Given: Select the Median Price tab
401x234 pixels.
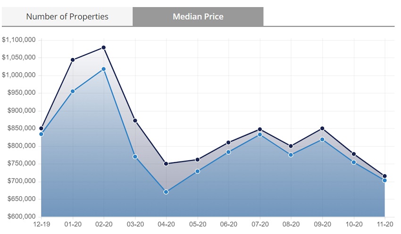Looking at the screenshot, I should (198, 17).
